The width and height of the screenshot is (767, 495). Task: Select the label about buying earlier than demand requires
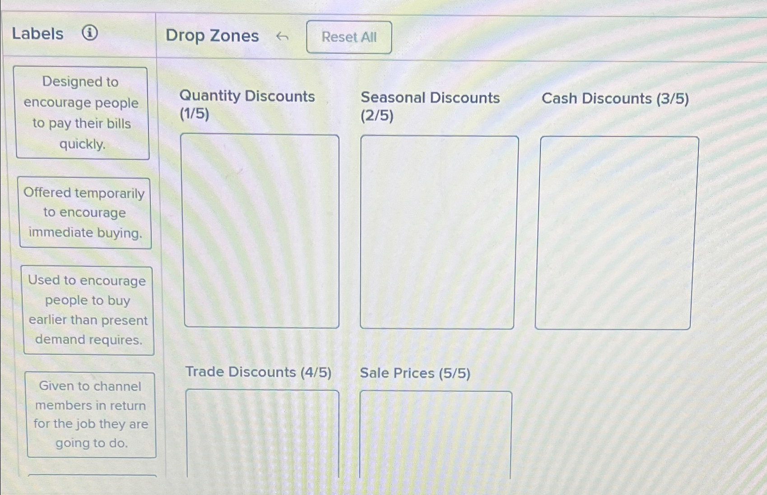point(88,310)
